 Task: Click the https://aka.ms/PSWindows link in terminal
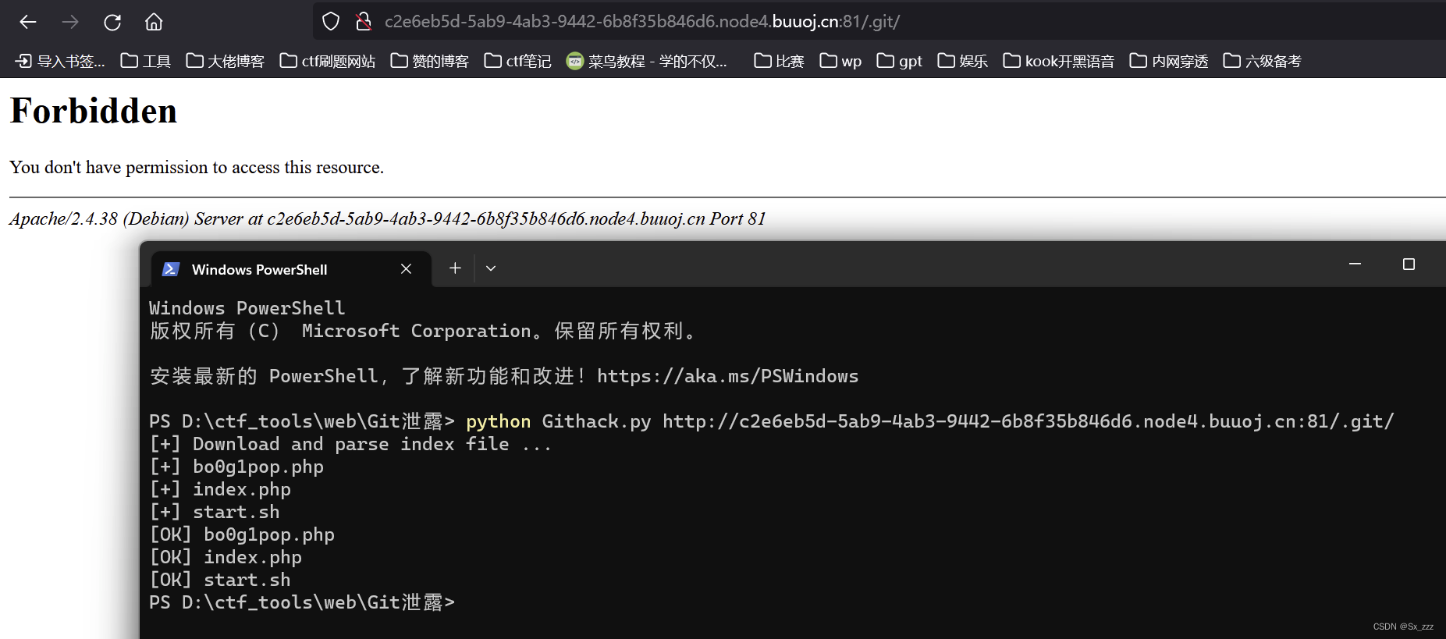click(x=727, y=376)
